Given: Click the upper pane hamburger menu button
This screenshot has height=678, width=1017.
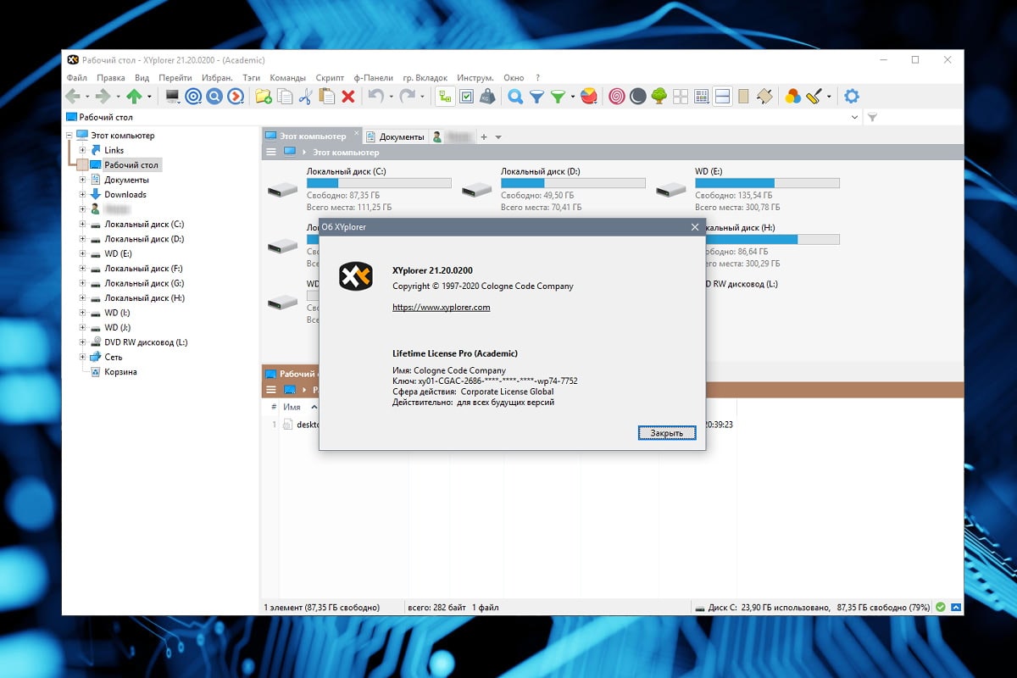Looking at the screenshot, I should (271, 152).
